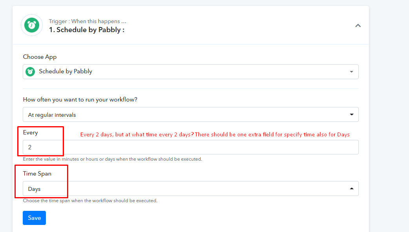Open the Time Span Days dropdown

click(191, 188)
